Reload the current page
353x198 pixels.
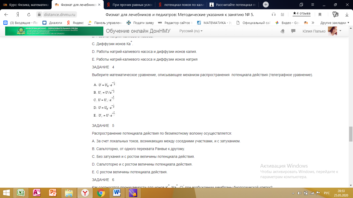29,14
